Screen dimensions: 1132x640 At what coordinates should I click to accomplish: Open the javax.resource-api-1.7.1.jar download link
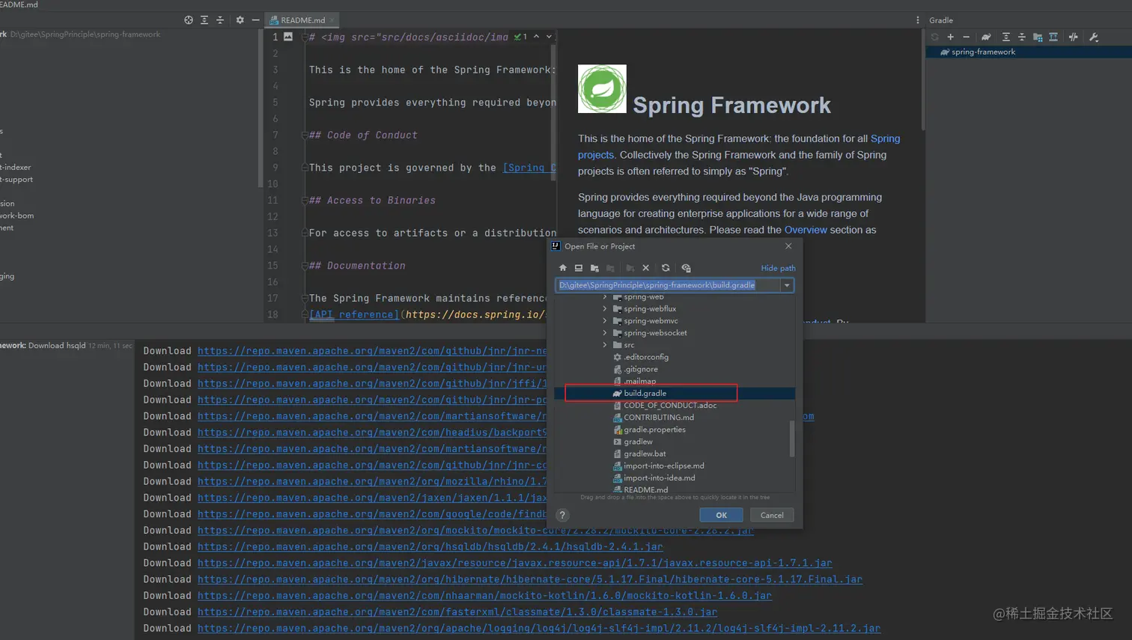point(514,563)
